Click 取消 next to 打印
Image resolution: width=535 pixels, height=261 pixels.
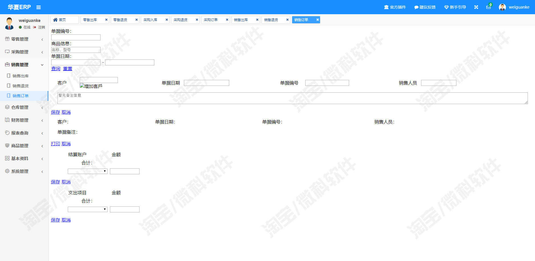point(66,144)
